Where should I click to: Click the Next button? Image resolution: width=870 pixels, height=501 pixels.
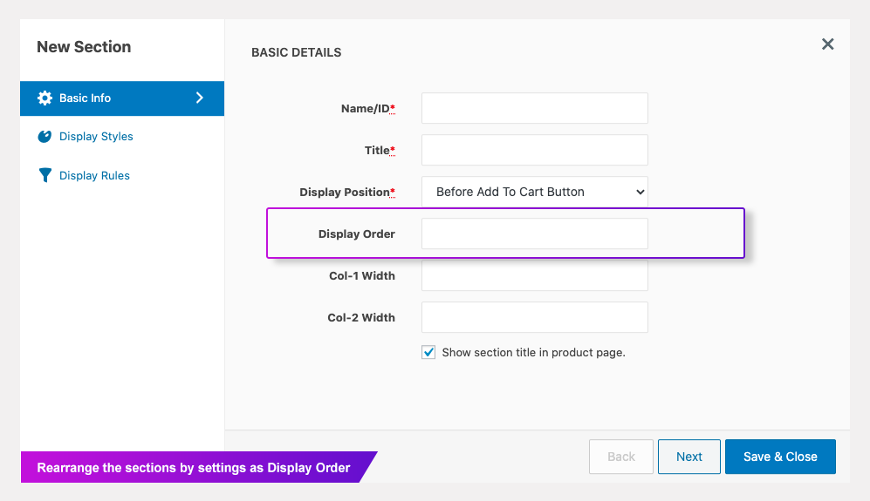pos(689,457)
